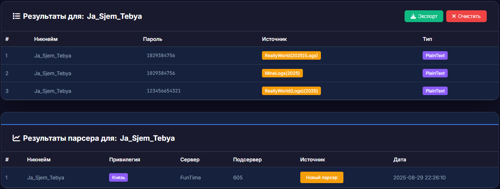Click the Новый парсер badge

click(x=322, y=177)
